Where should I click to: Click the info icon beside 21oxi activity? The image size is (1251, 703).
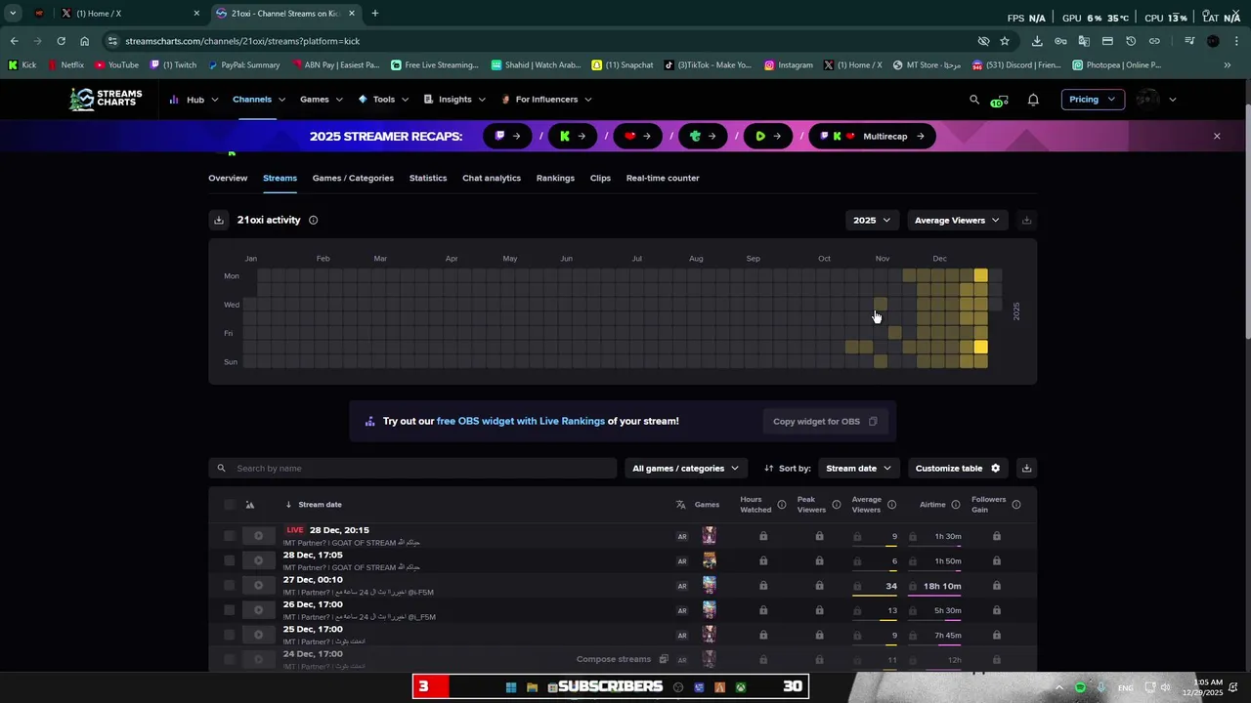point(313,220)
